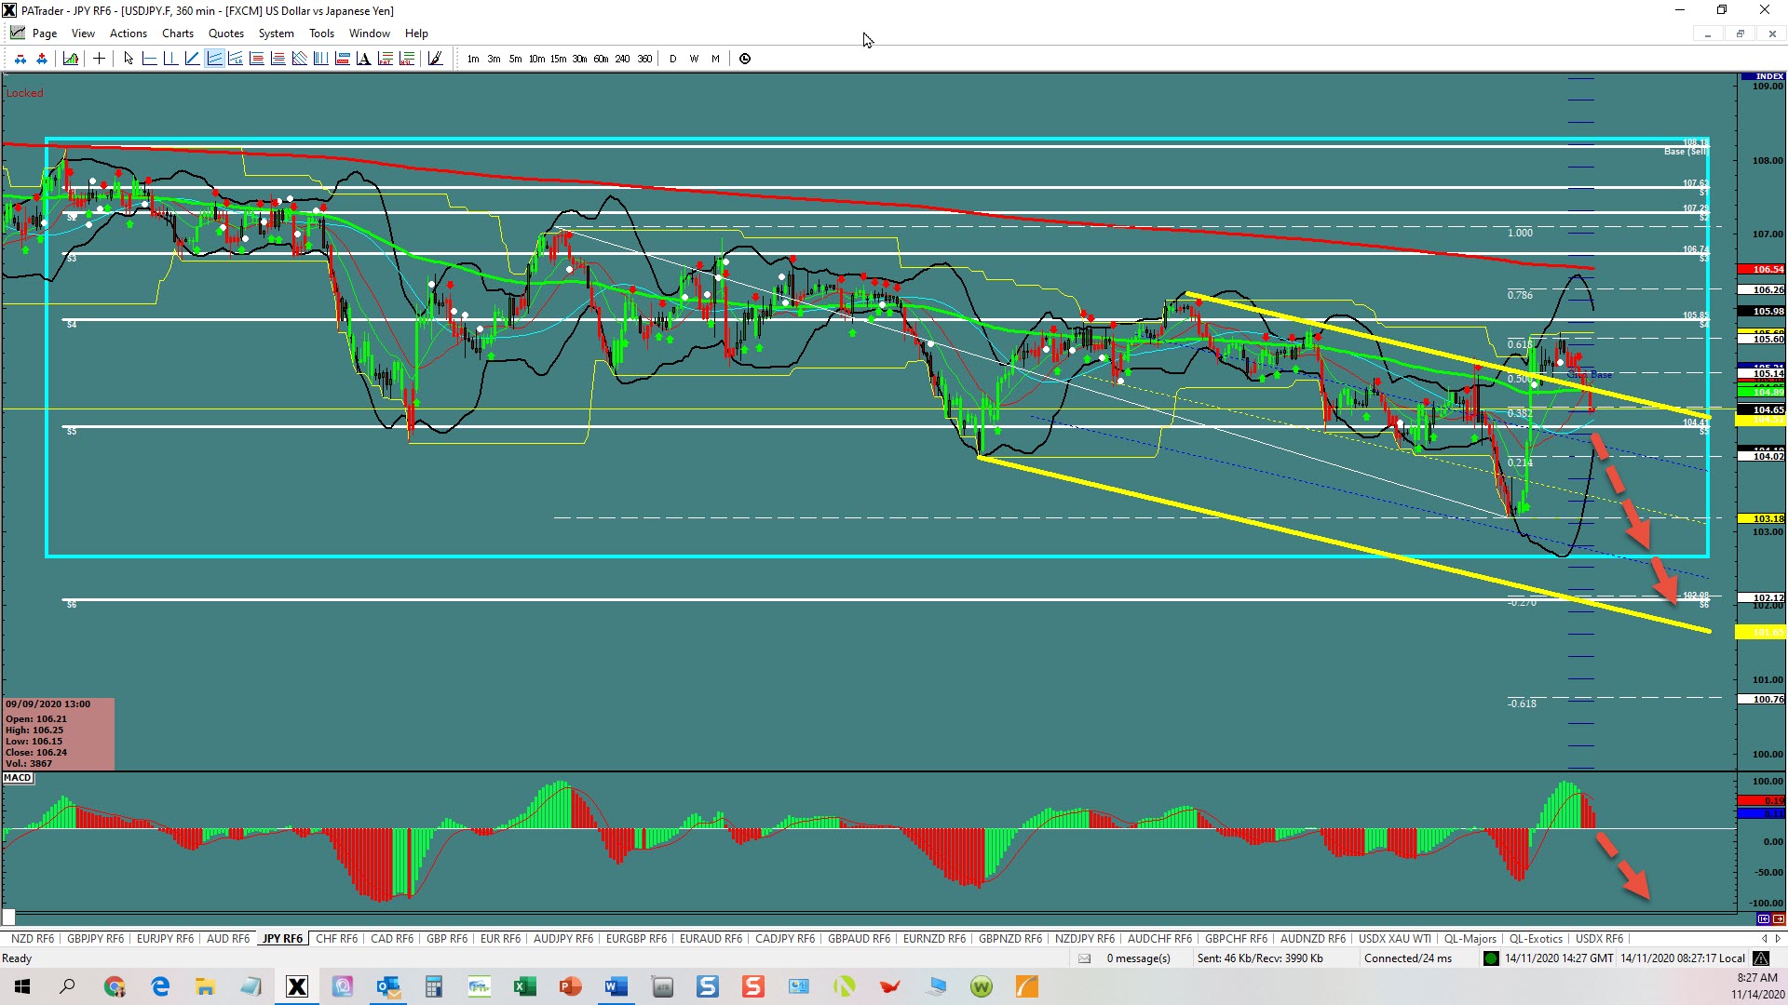Expand the System menu
1788x1005 pixels.
[276, 33]
